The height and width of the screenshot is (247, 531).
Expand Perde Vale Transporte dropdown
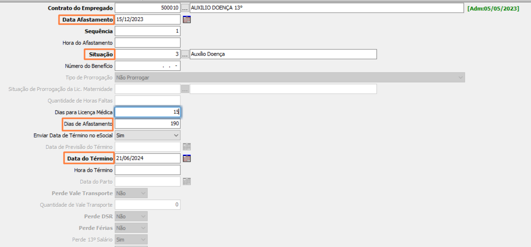pyautogui.click(x=143, y=193)
